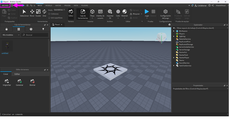Image resolution: width=229 pixels, height=122 pixels.
Task: Open the ARCHIVO menu
Action: (x=5, y=5)
